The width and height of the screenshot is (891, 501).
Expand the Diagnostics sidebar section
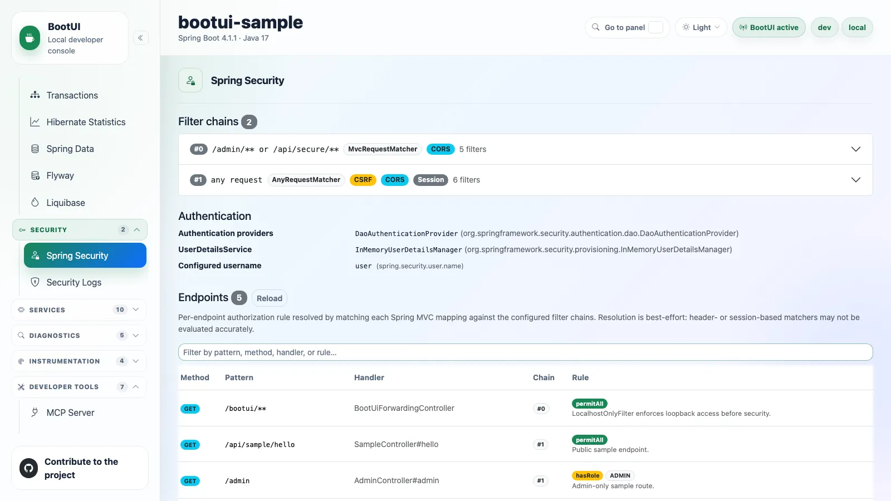coord(79,336)
